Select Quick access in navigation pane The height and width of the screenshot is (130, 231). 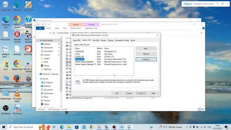click(47, 40)
